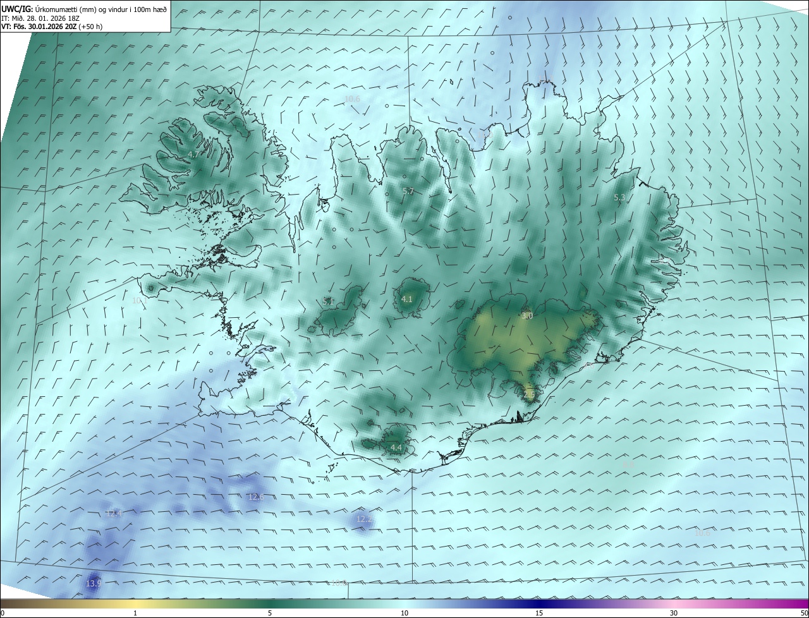Click the '0' tick on the color scale

tap(3, 613)
